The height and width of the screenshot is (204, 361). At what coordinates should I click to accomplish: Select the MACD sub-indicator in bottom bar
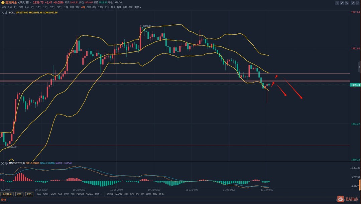[119, 194]
